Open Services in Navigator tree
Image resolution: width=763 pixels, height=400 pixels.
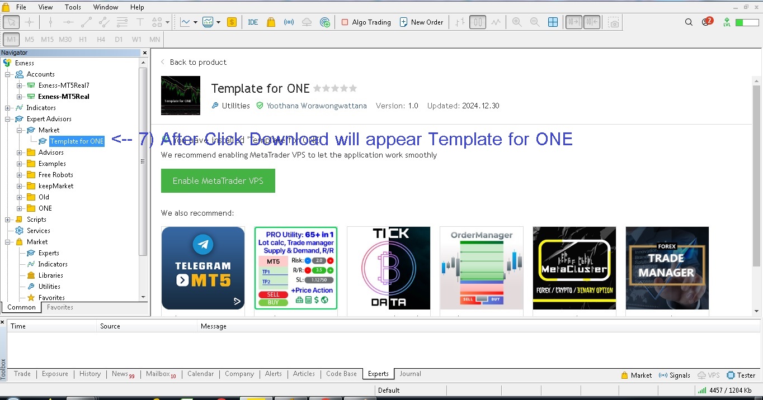pyautogui.click(x=38, y=231)
